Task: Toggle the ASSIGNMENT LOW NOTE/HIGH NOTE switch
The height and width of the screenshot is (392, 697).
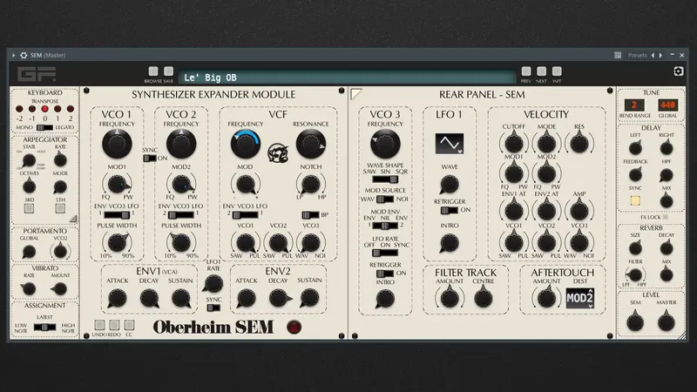Action: pos(45,328)
